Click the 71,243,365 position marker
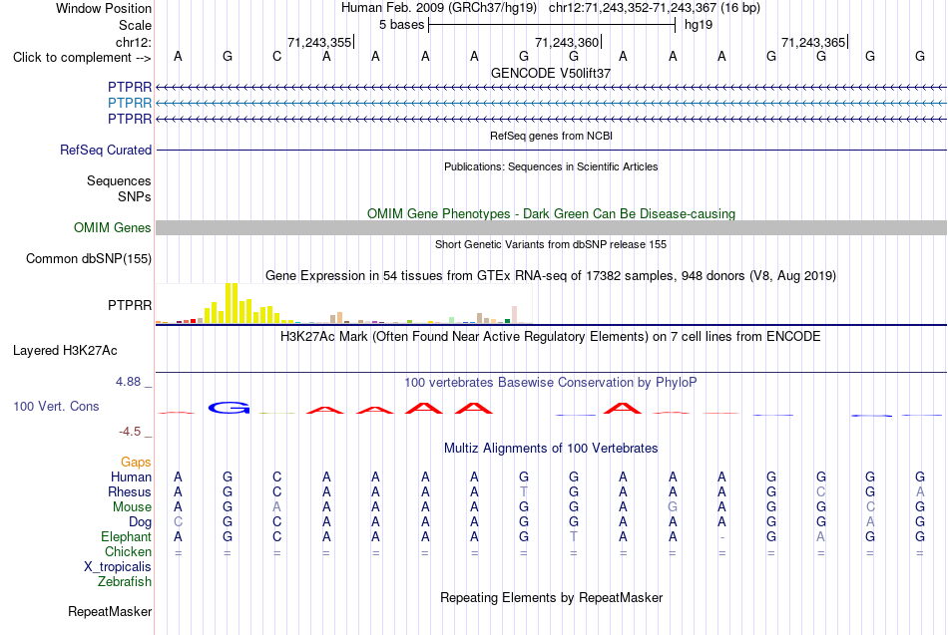 813,42
